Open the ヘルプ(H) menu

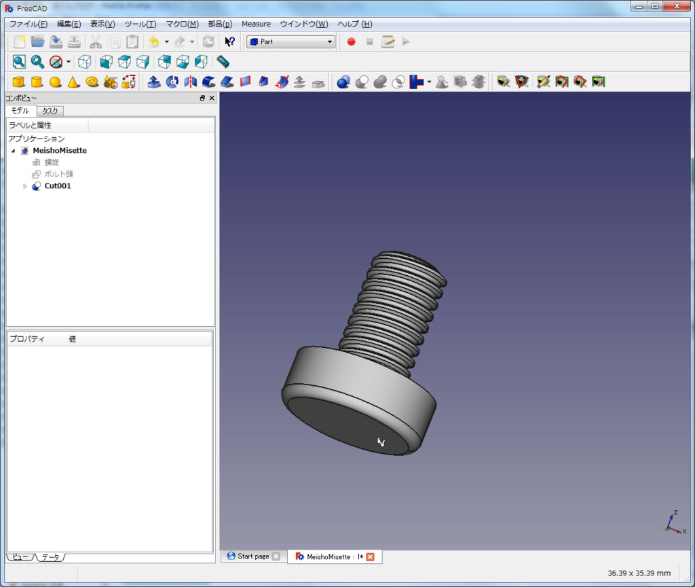pos(355,24)
